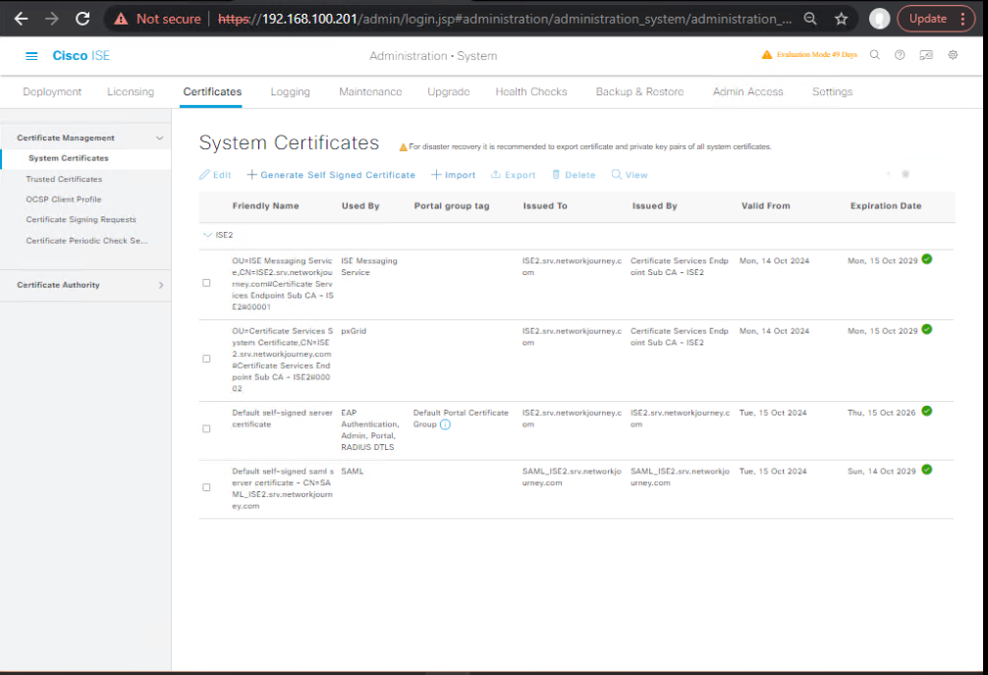The image size is (988, 675).
Task: Click the browser Update button
Action: click(x=927, y=19)
